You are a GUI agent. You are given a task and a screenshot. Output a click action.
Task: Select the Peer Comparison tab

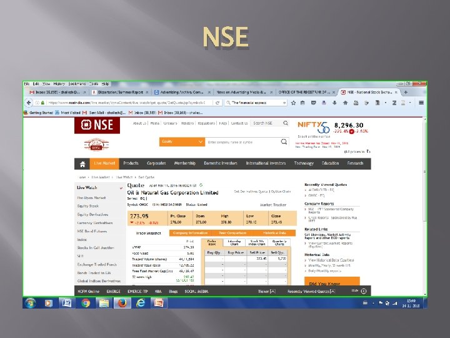coord(232,233)
